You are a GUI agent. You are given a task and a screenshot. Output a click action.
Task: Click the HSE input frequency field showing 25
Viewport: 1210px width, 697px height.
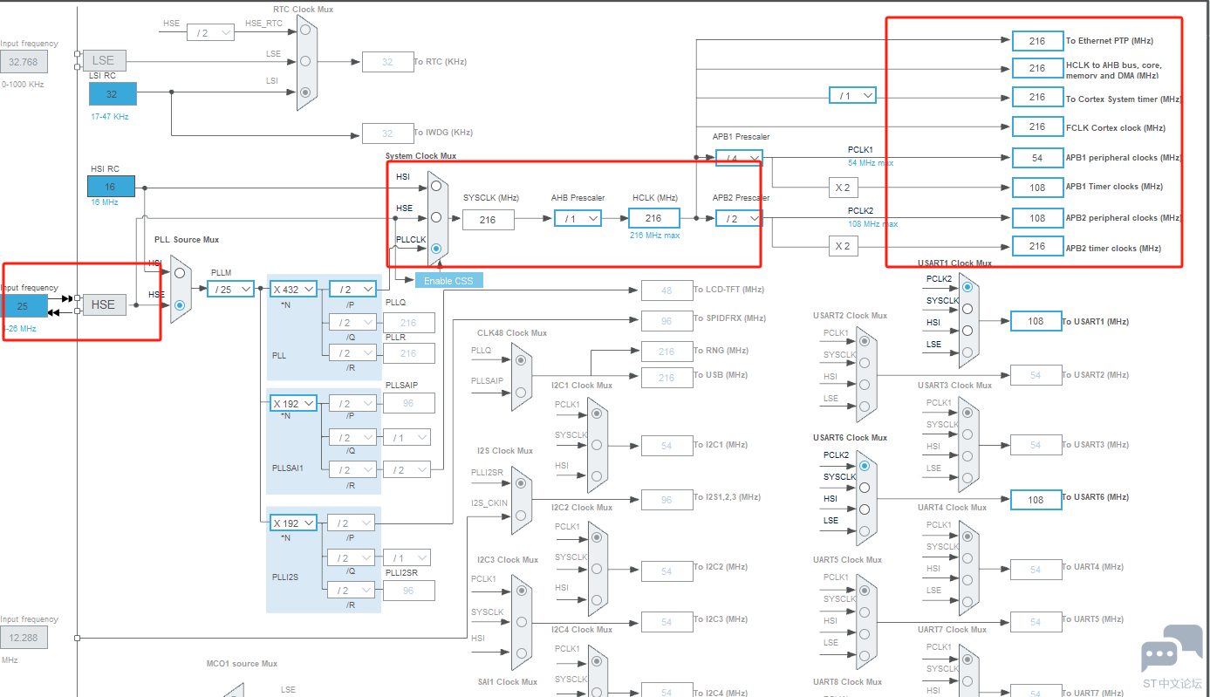click(x=24, y=305)
